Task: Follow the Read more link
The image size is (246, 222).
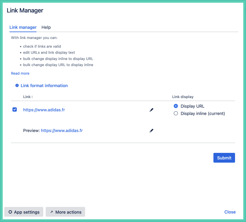Action: [x=20, y=73]
